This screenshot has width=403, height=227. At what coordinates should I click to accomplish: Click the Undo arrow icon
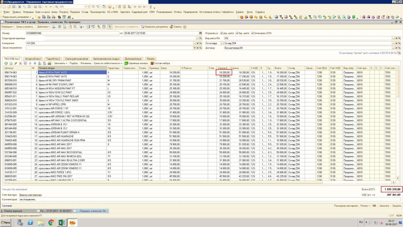[46, 7]
